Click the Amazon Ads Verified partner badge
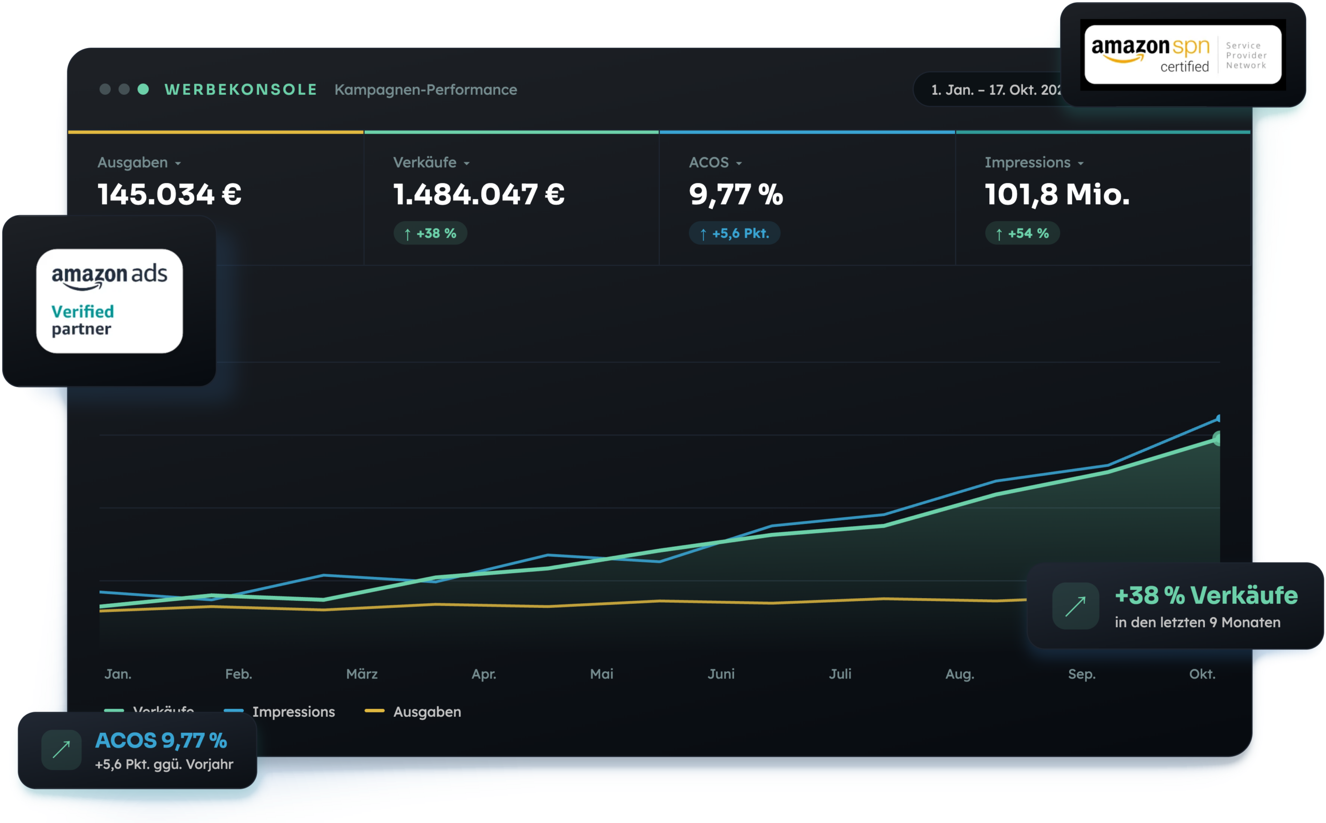 point(109,301)
